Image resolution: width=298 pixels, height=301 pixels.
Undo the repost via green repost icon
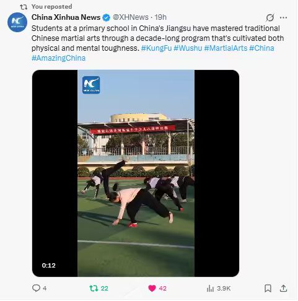94,288
